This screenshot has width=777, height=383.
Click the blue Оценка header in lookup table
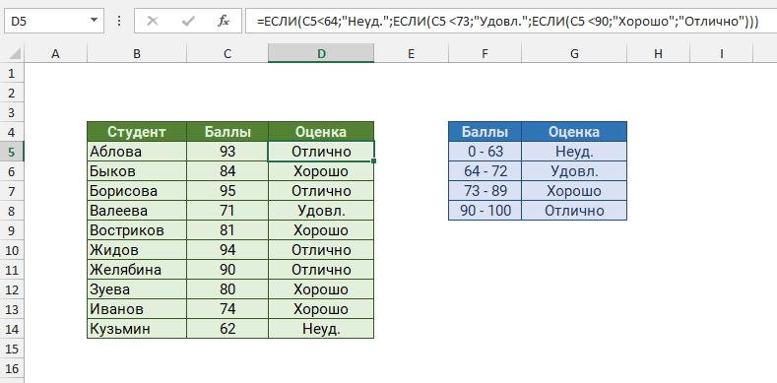pyautogui.click(x=574, y=132)
